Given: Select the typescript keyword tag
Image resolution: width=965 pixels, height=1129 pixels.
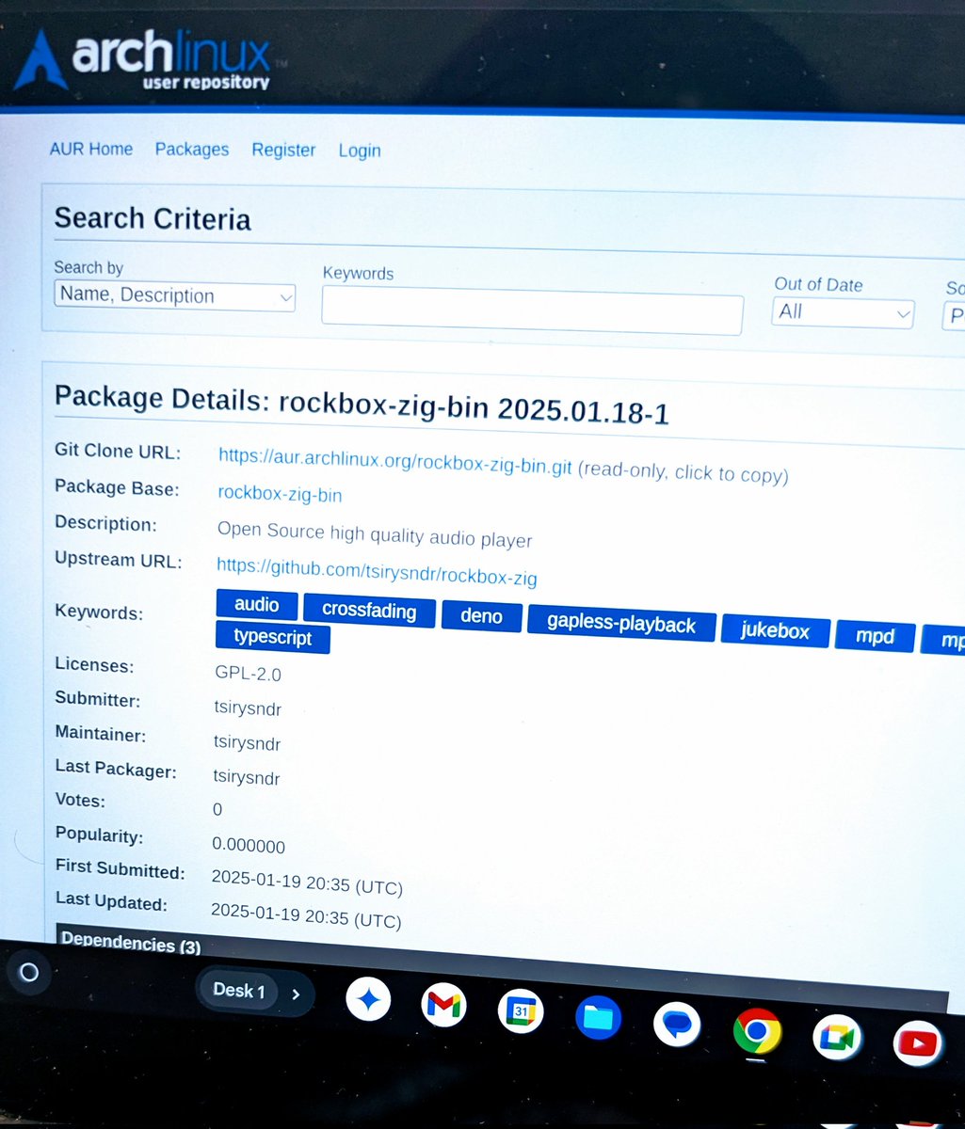Looking at the screenshot, I should [272, 637].
